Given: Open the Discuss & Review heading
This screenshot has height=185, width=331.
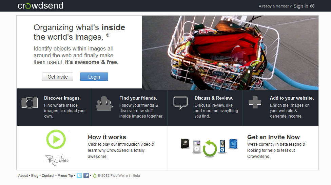Looking at the screenshot, I should pos(214,98).
